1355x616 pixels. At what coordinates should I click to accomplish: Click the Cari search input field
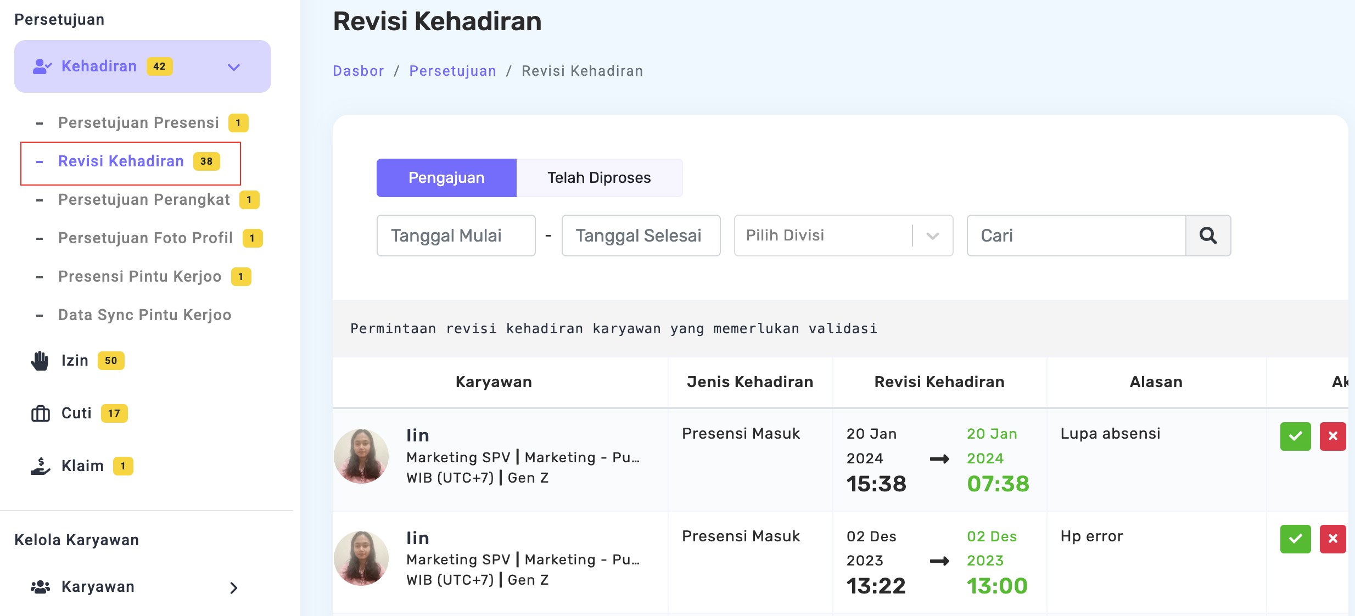coord(1076,236)
